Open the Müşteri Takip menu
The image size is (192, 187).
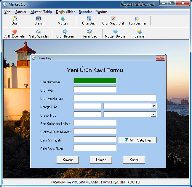point(41,12)
